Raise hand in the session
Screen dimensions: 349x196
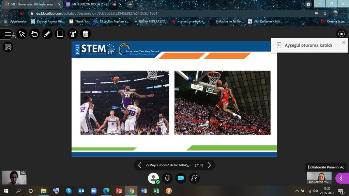194,178
